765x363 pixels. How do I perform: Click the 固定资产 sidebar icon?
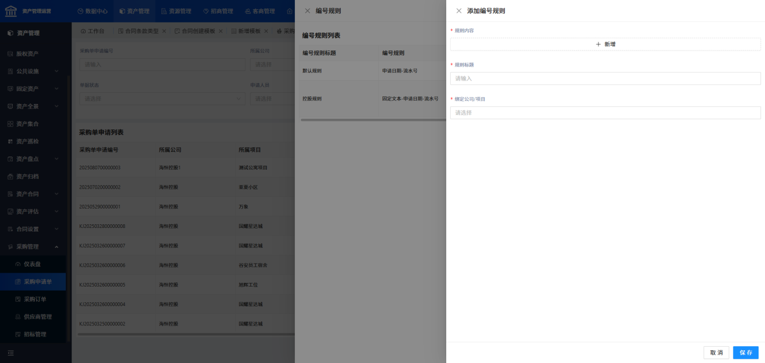[10, 89]
